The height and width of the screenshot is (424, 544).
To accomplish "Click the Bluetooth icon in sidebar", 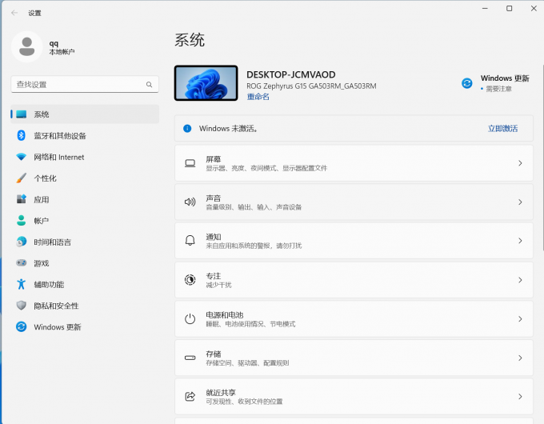I will [x=22, y=136].
